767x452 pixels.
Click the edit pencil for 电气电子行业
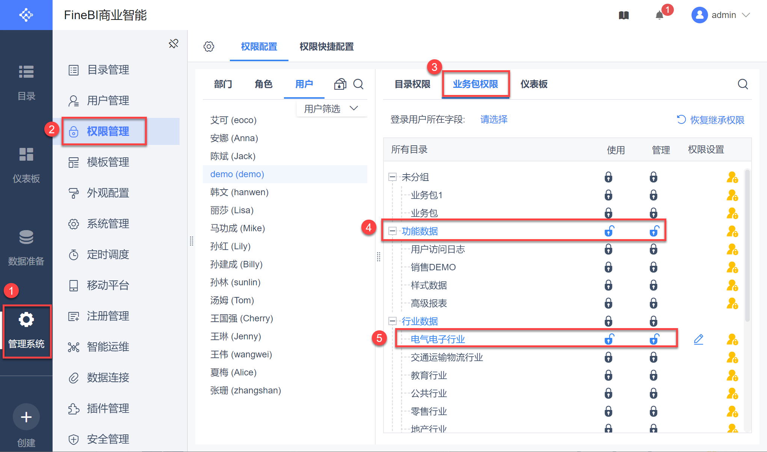pos(698,339)
